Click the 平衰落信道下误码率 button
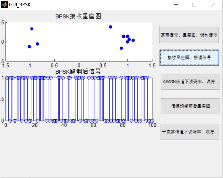This screenshot has width=223, height=178. pyautogui.click(x=189, y=132)
